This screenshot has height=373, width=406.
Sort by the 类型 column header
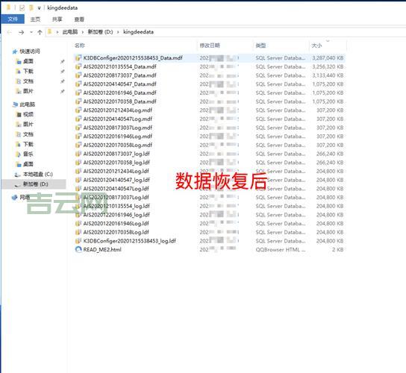[x=260, y=46]
